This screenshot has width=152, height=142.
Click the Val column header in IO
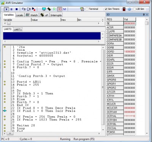[x=130, y=19]
